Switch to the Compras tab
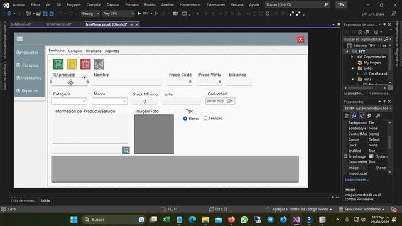 pyautogui.click(x=75, y=51)
